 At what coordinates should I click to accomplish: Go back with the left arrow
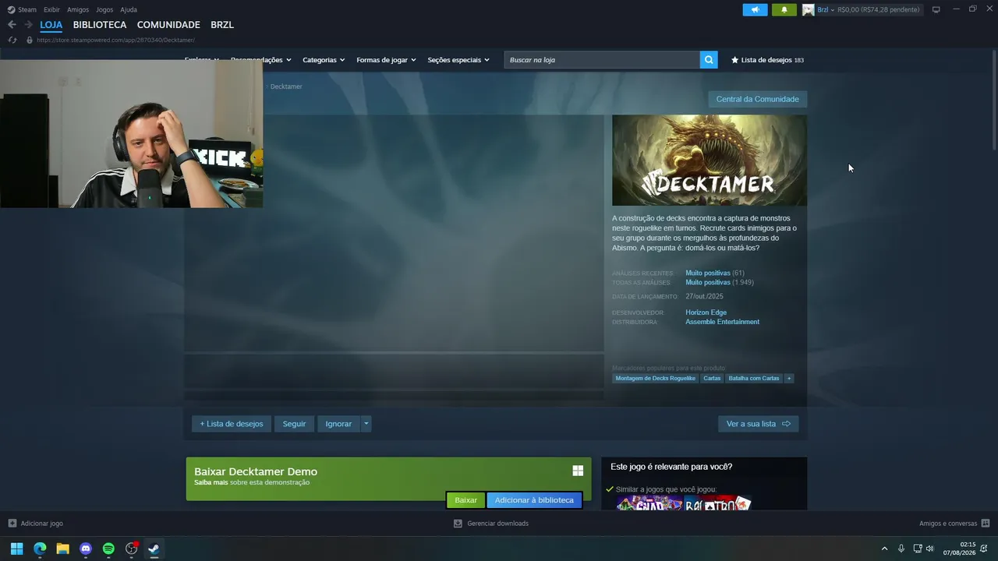tap(12, 25)
